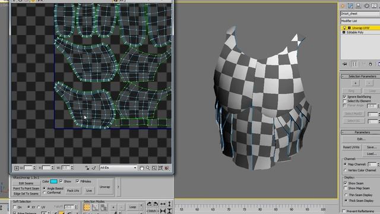Screen dimensions: 380x214
Task: Click the Zoom Region tool in UV editor
Action: point(154,168)
